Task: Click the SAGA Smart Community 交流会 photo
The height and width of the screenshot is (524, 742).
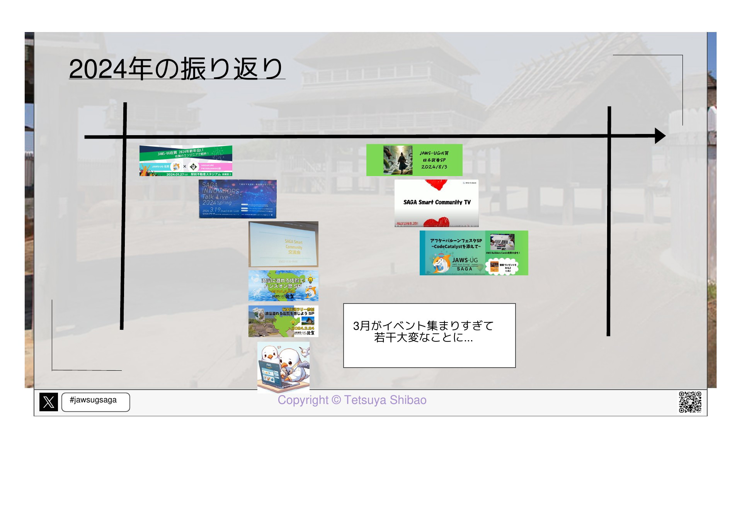Action: coord(283,244)
